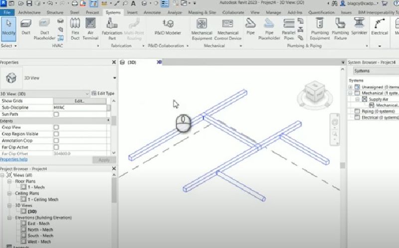The width and height of the screenshot is (399, 248).
Task: Choose the Duct Placeholder tool
Action: point(44,29)
